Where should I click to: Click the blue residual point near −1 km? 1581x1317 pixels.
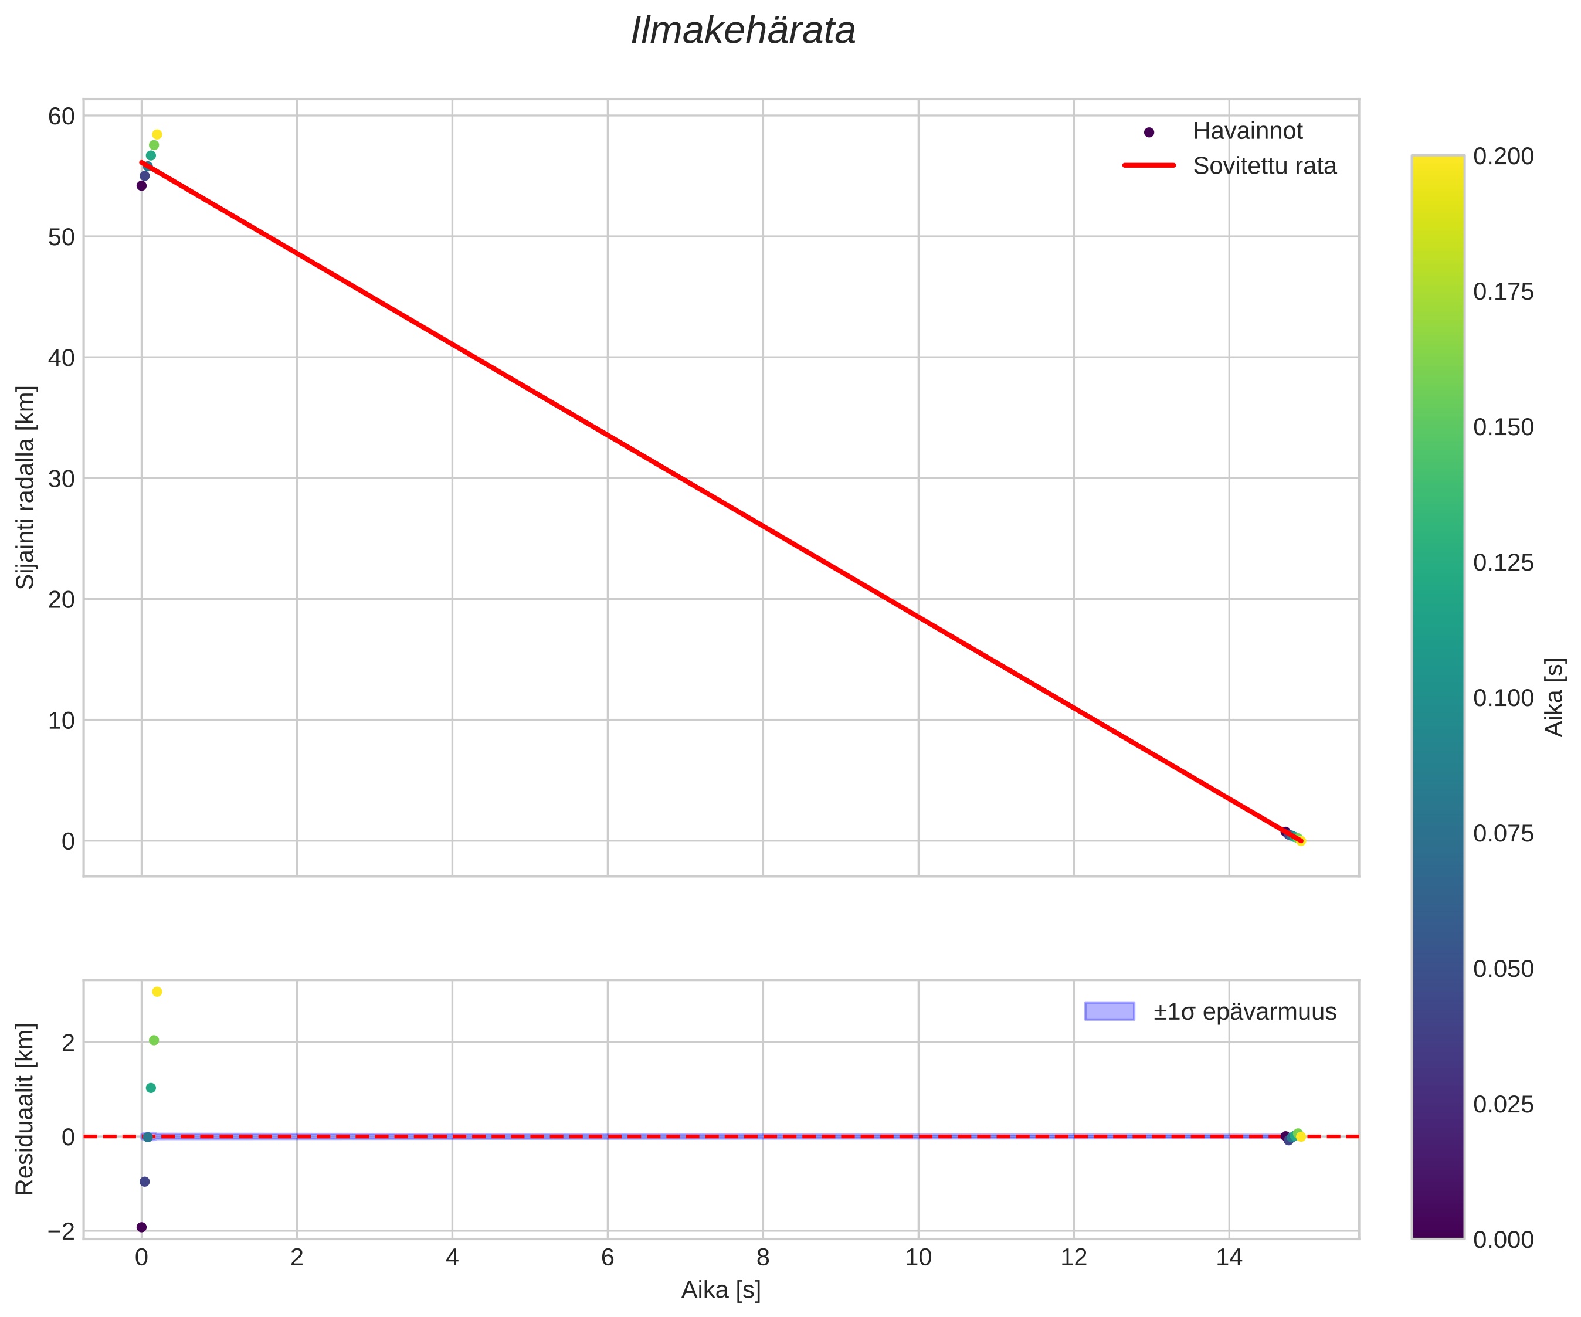144,1182
